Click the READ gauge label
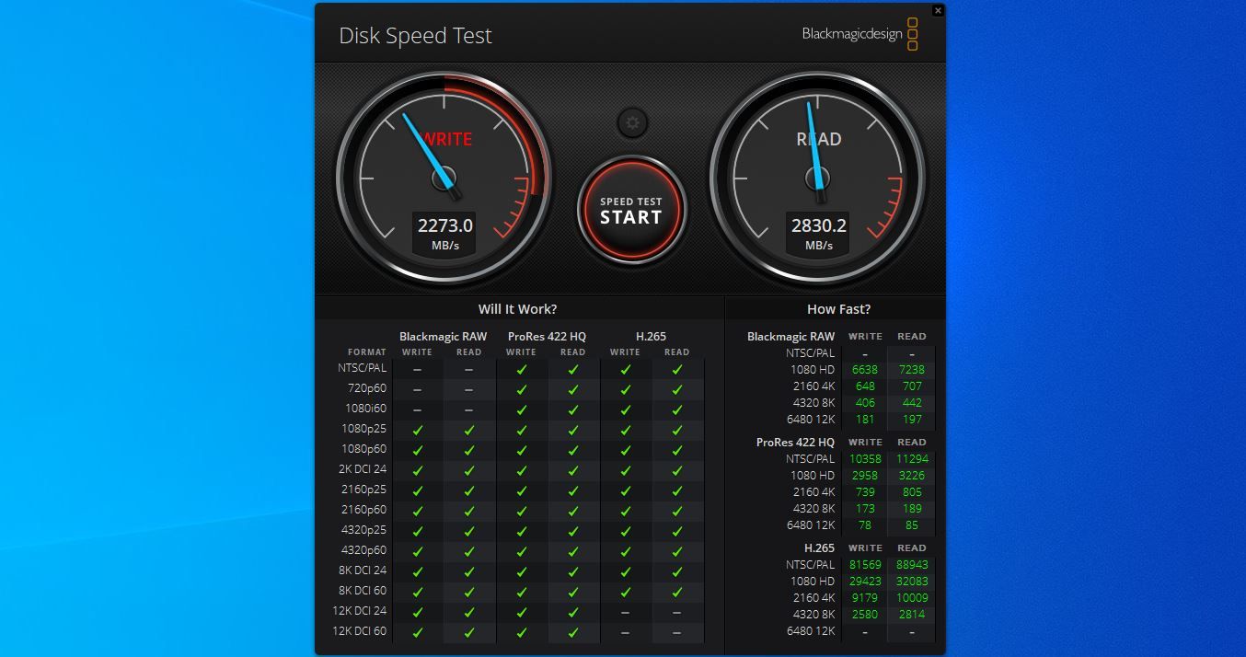Screen dimensions: 1246x657 tap(818, 139)
